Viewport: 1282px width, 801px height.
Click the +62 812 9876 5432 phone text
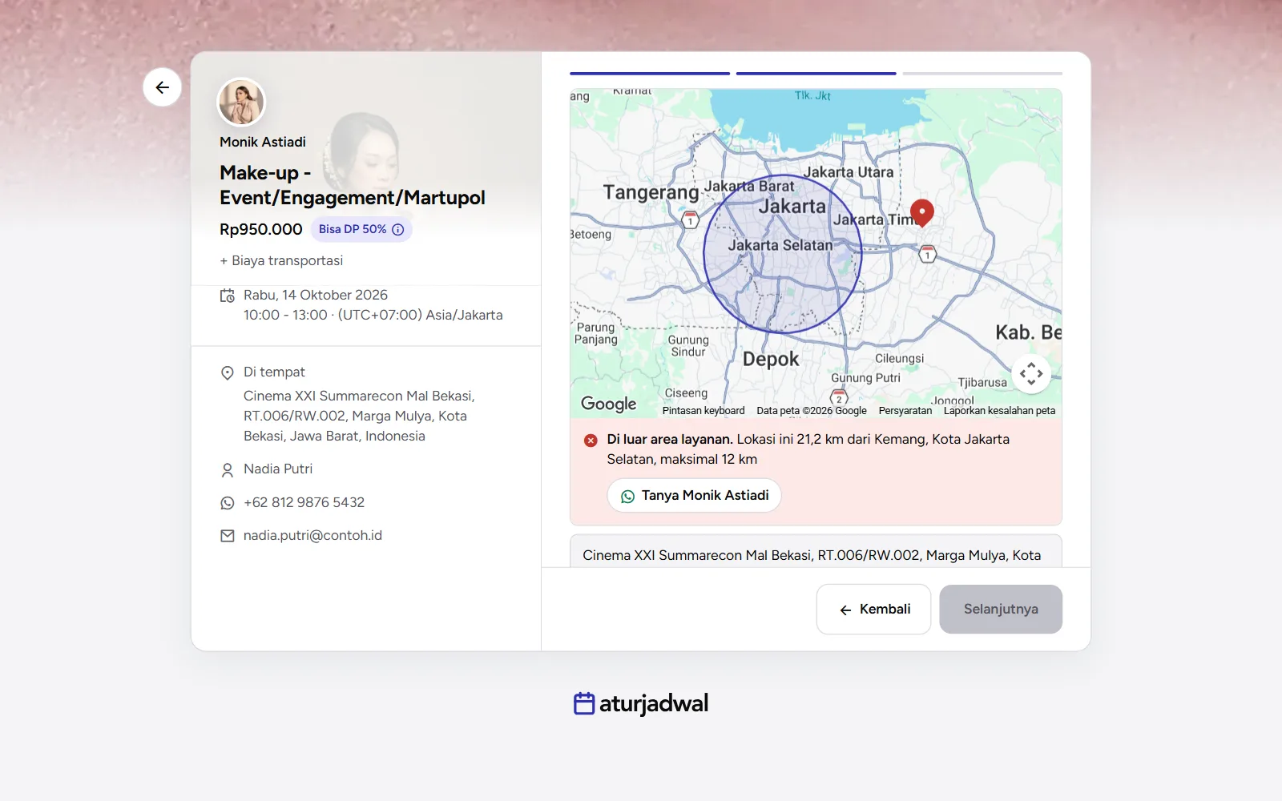[304, 503]
